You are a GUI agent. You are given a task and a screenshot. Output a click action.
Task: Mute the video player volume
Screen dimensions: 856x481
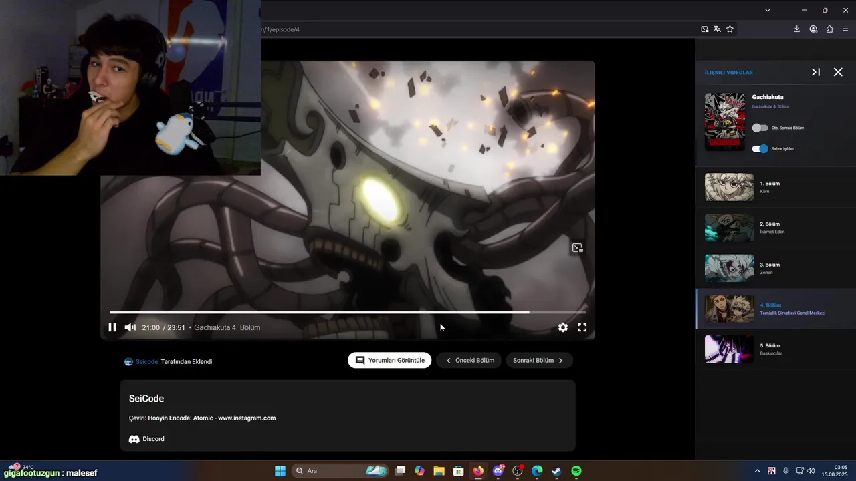pos(130,327)
